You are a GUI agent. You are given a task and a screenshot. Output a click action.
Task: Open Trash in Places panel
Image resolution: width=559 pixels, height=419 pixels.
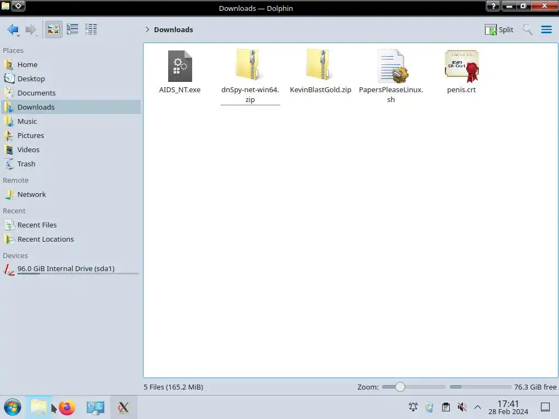(x=70, y=164)
